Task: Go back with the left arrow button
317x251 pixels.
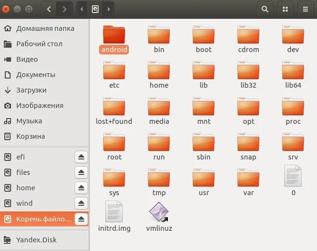Action: [49, 9]
